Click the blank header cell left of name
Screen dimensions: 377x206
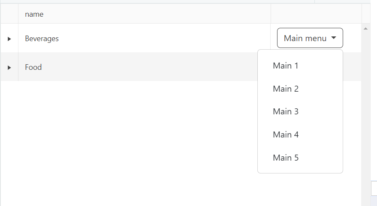coord(9,14)
